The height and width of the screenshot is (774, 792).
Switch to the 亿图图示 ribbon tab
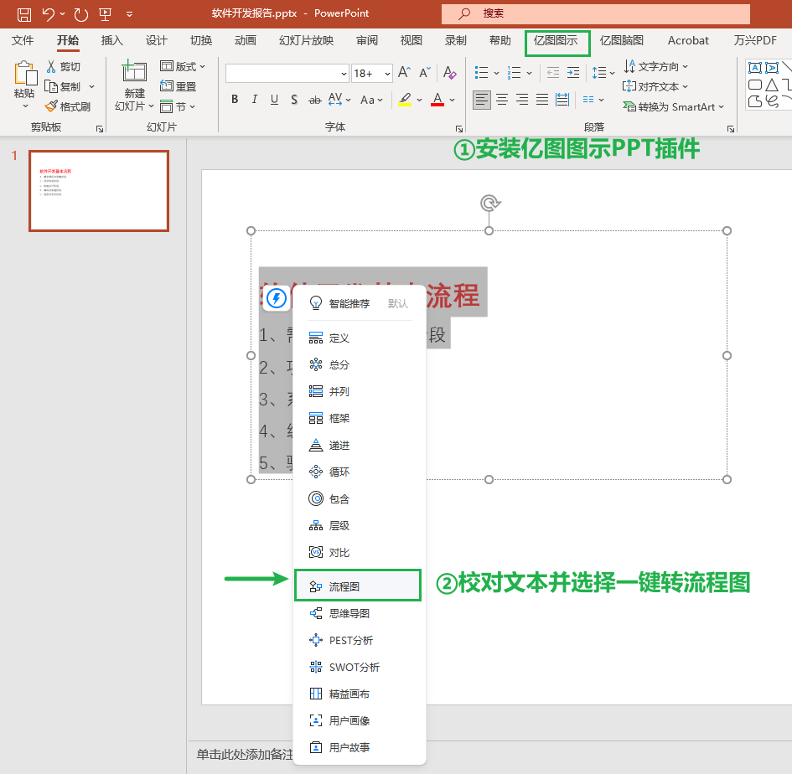pos(558,40)
